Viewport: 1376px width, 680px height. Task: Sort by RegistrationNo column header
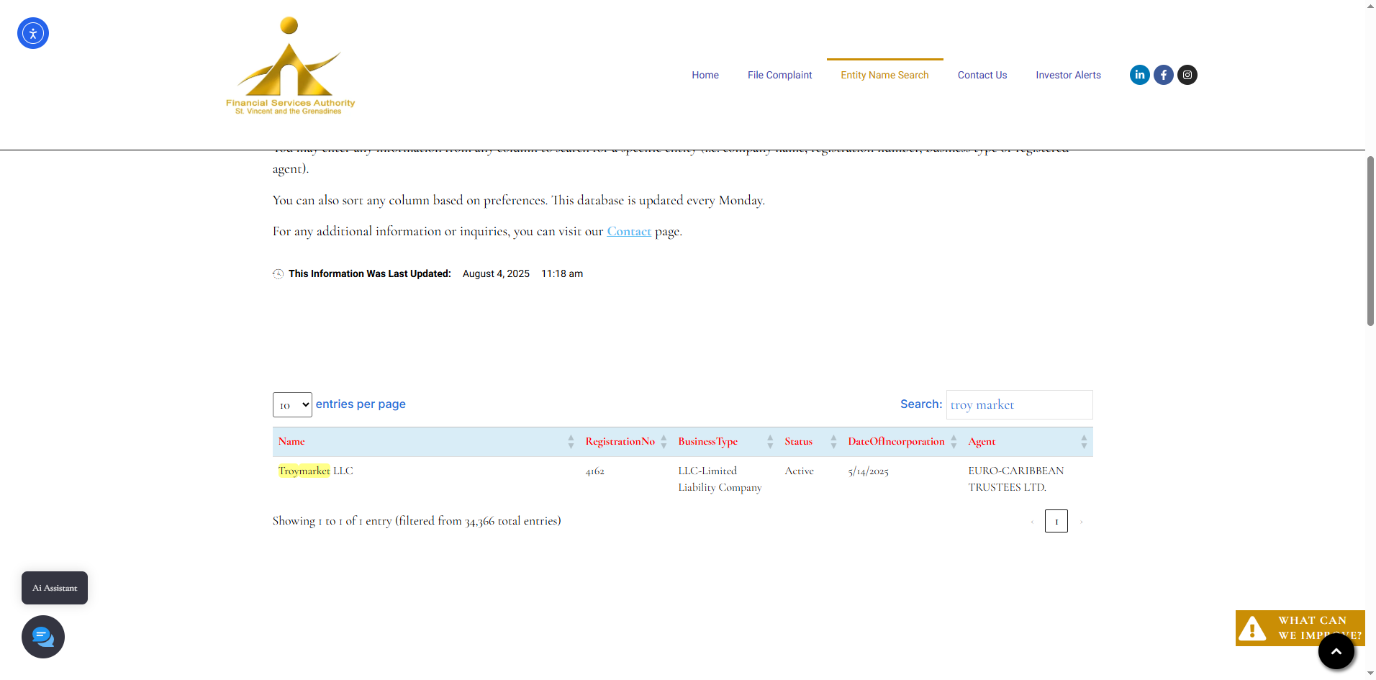click(620, 442)
